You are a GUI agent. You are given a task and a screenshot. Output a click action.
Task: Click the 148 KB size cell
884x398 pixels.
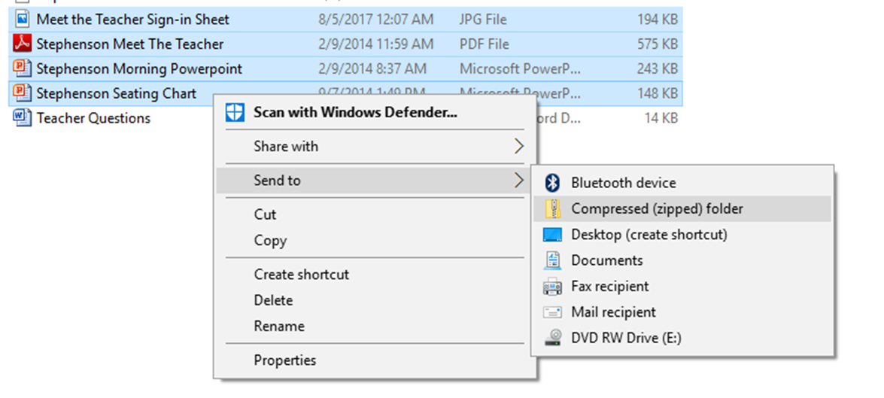tap(658, 94)
